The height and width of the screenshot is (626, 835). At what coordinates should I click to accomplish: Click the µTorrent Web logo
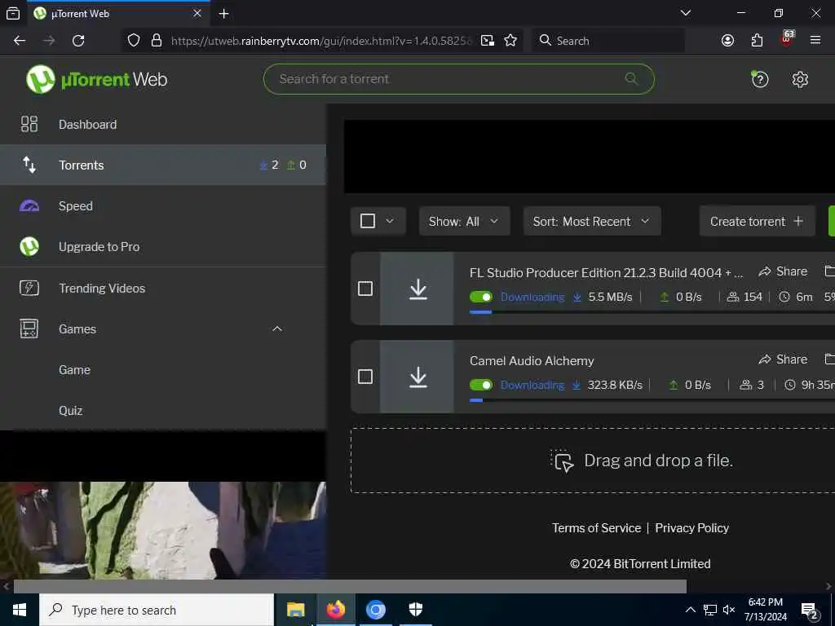[96, 79]
